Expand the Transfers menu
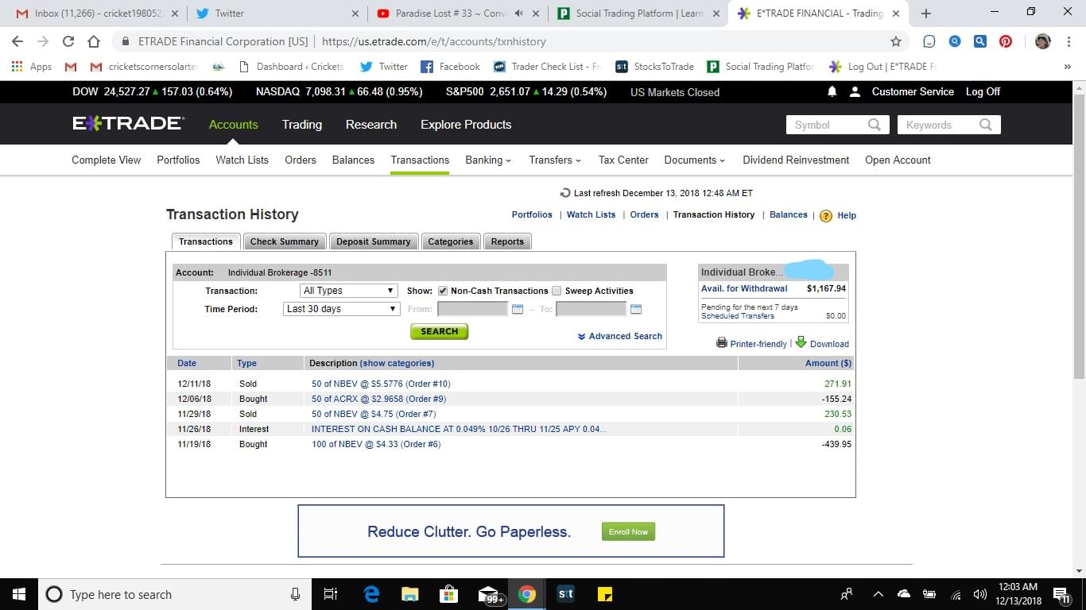Image resolution: width=1086 pixels, height=610 pixels. (x=555, y=160)
